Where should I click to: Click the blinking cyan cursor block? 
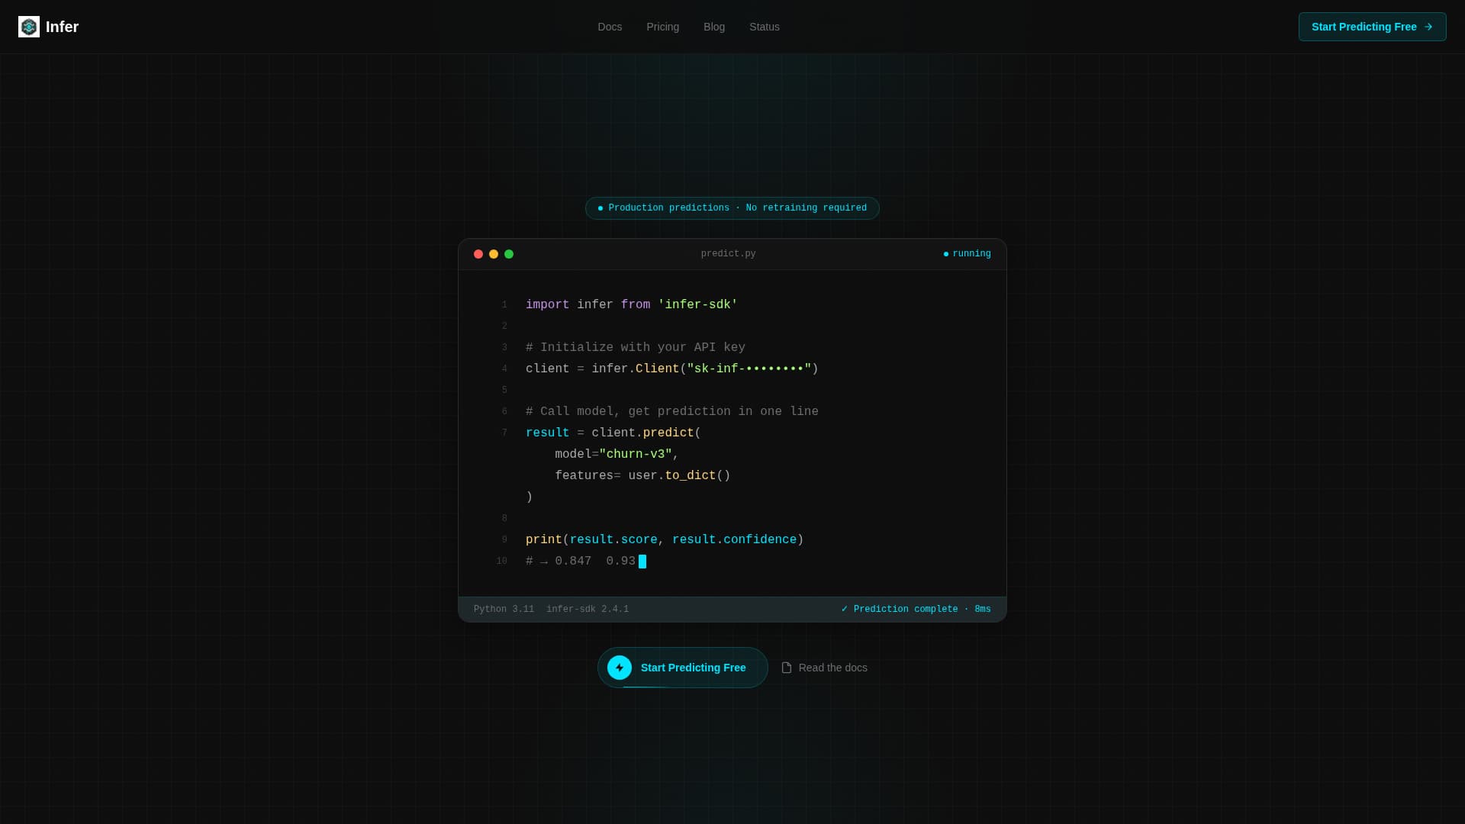tap(642, 562)
